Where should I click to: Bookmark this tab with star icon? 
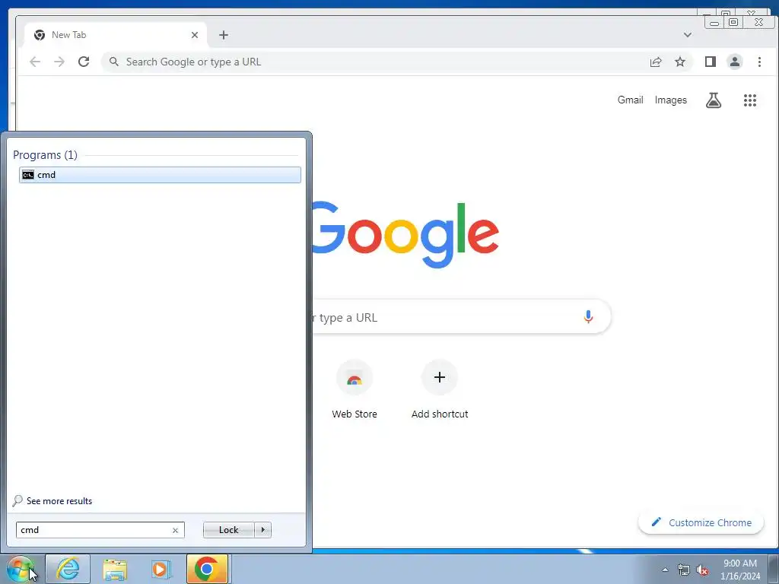[680, 62]
